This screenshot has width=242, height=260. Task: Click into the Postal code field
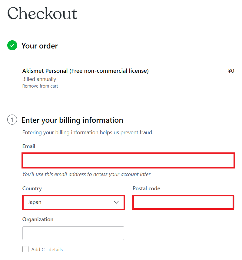183,202
